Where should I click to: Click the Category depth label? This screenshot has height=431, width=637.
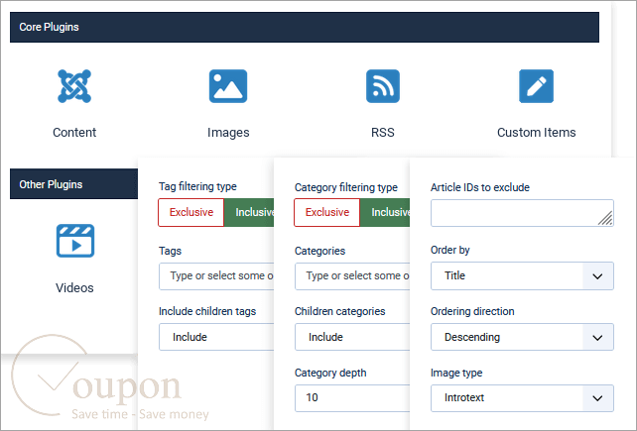click(x=330, y=373)
